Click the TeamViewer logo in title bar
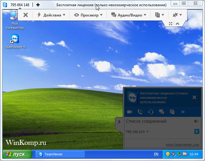Image resolution: width=205 pixels, height=161 pixels. 5,5
